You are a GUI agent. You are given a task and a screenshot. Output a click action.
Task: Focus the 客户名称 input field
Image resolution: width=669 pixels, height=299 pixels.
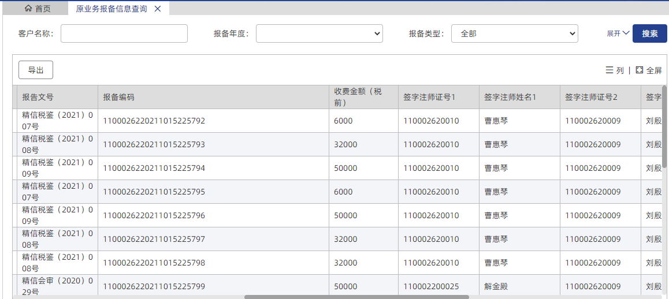tap(124, 33)
